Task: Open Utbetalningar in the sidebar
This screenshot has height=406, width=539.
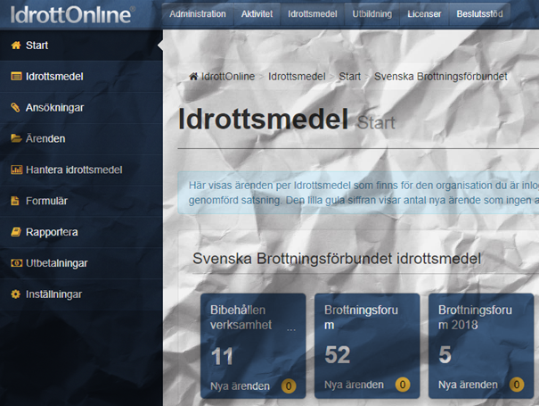Action: (81, 263)
